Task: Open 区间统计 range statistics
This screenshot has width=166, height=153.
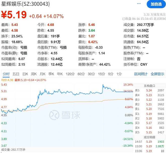Action: pos(141,74)
